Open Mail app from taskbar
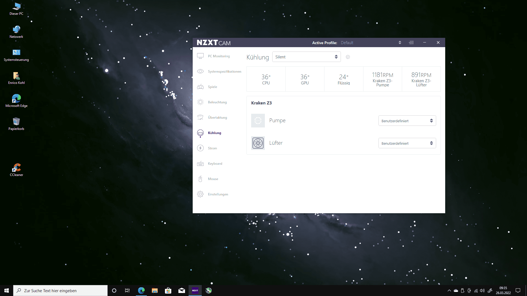The image size is (527, 296). tap(182, 291)
